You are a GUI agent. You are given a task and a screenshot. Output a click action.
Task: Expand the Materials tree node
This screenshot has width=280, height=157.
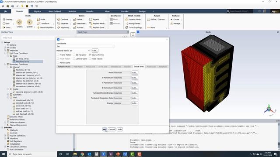point(5,51)
